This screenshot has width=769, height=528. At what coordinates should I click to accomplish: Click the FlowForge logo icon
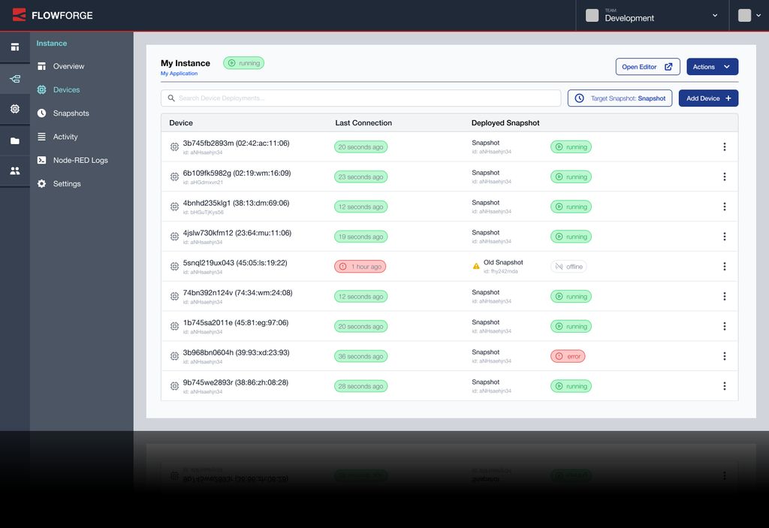coord(19,15)
